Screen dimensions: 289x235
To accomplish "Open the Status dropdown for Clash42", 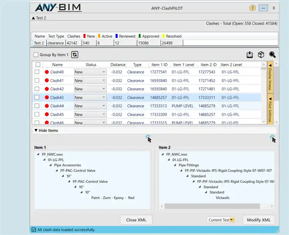I will 90,89.
